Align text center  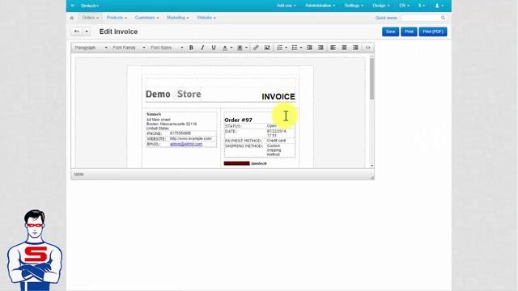click(344, 48)
